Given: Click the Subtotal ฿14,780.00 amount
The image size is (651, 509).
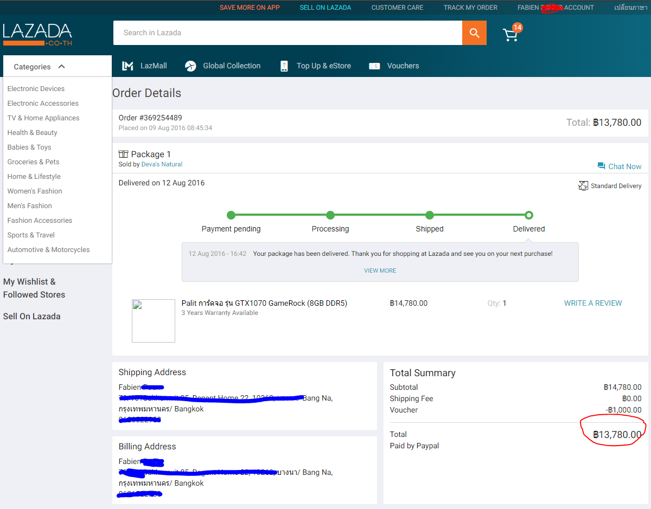Looking at the screenshot, I should coord(622,387).
